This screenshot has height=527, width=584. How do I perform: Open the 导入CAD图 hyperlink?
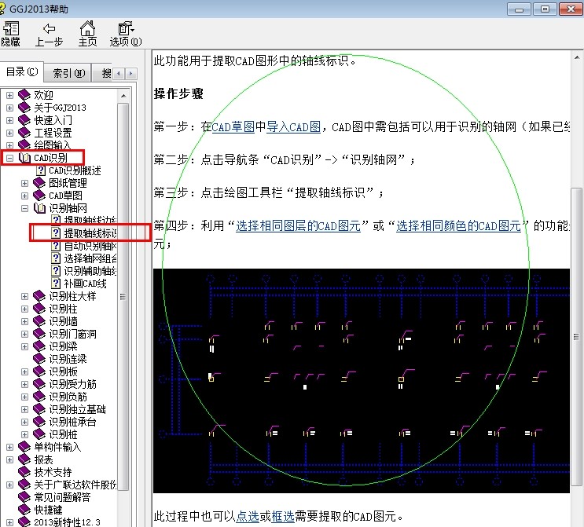click(x=293, y=127)
